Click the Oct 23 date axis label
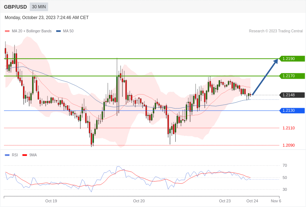This screenshot has width=306, height=207. pyautogui.click(x=225, y=201)
